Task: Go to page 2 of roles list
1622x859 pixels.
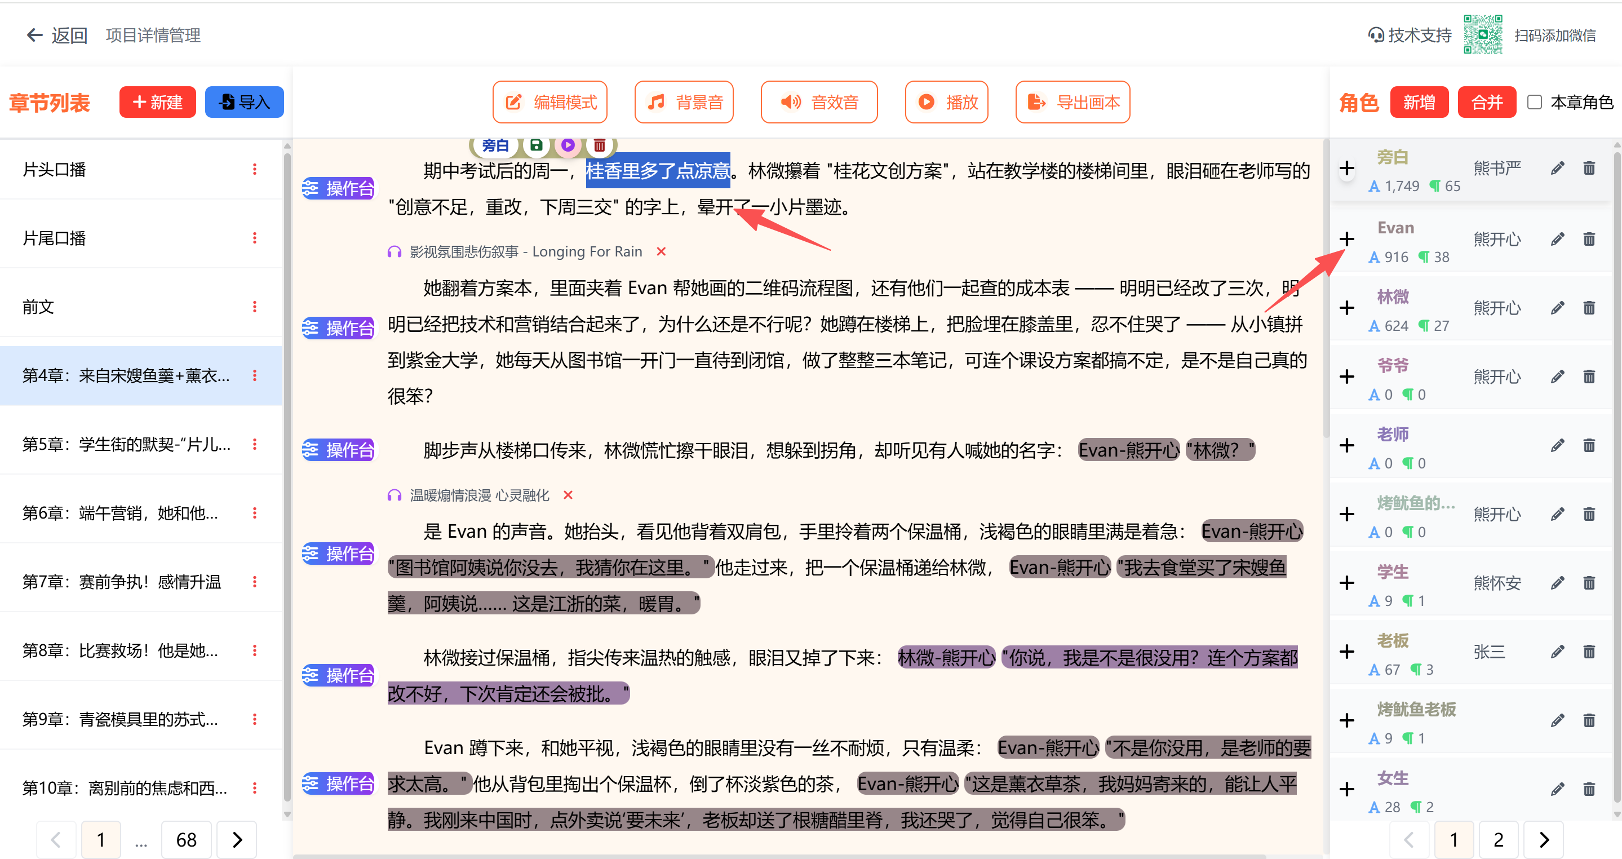Action: coord(1498,839)
